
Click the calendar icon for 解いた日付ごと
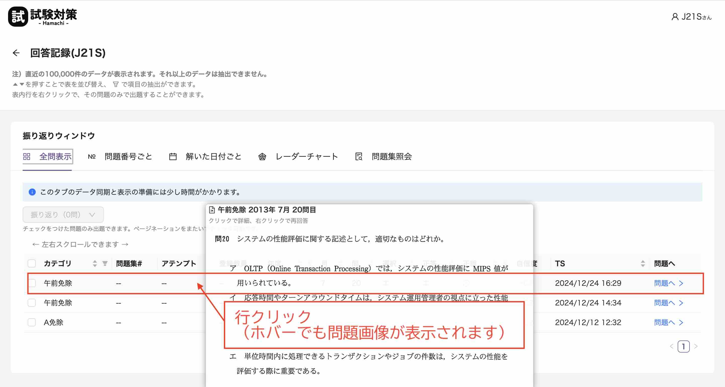point(173,157)
